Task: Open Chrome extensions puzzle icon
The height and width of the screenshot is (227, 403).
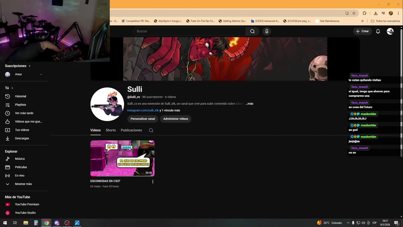Action: tap(365, 13)
